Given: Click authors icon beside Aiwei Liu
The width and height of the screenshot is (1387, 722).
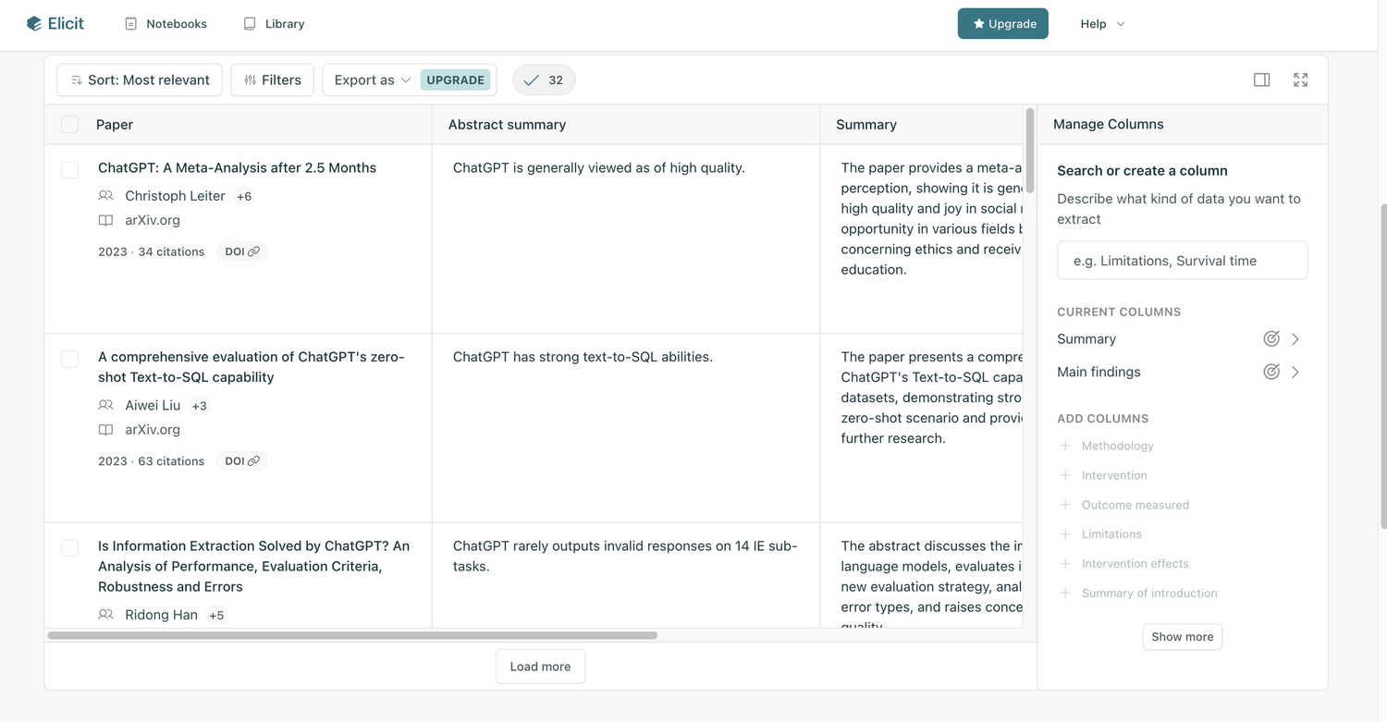Looking at the screenshot, I should [105, 405].
